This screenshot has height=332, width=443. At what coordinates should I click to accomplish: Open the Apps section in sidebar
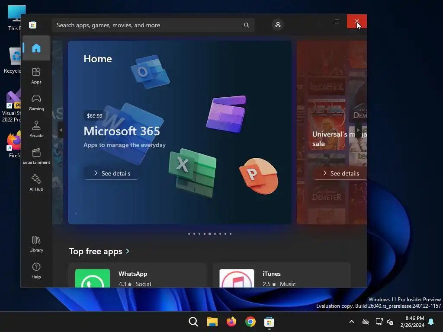pyautogui.click(x=36, y=76)
